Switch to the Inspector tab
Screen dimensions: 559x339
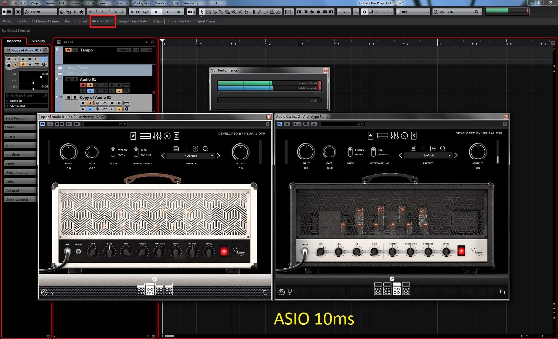pos(14,41)
